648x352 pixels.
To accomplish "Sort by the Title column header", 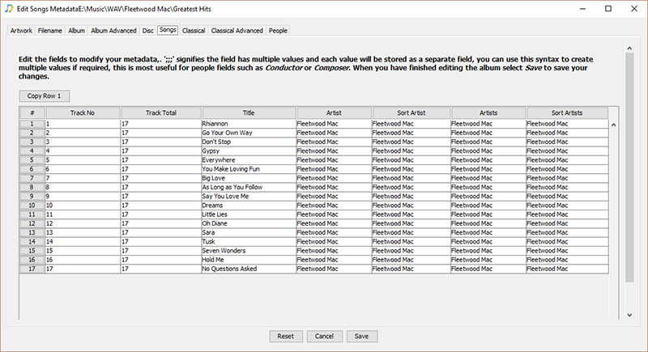I will point(249,112).
